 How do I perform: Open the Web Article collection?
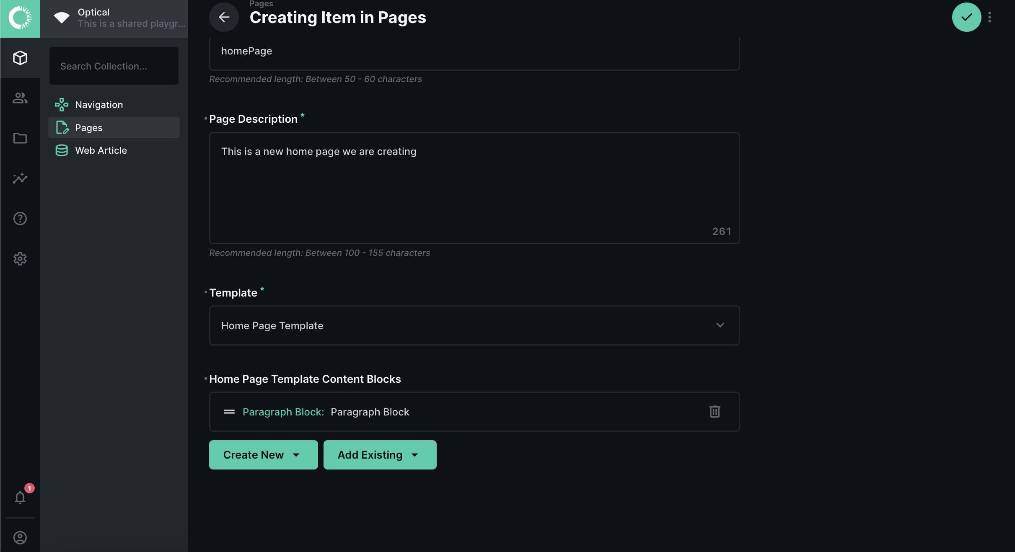tap(114, 150)
